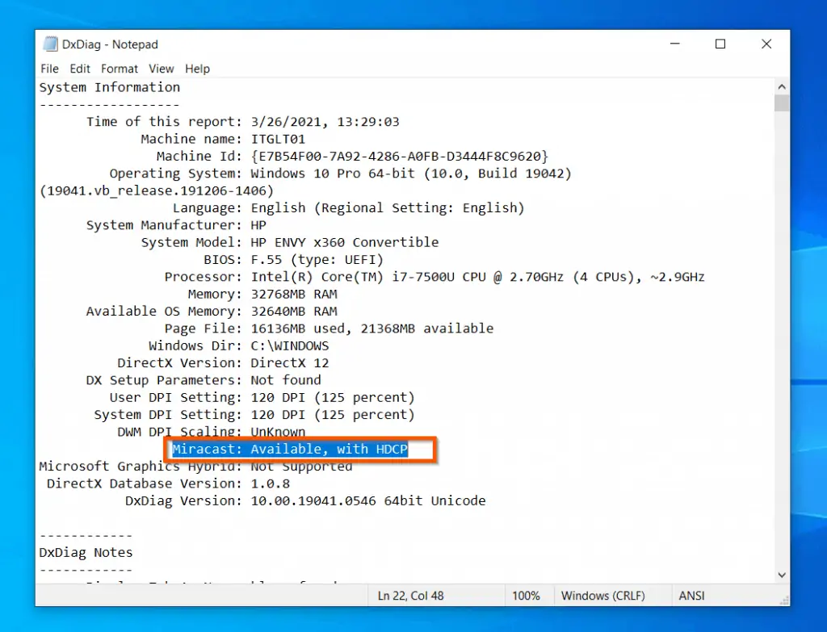Click the Microsoft Graphics Hybrid line
This screenshot has width=827, height=632.
[x=195, y=467]
